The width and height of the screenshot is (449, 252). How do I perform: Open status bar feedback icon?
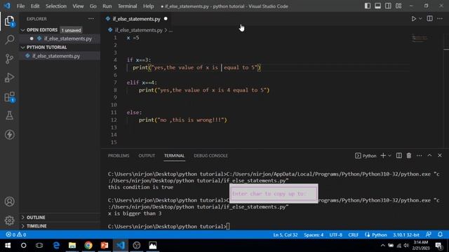(429, 234)
